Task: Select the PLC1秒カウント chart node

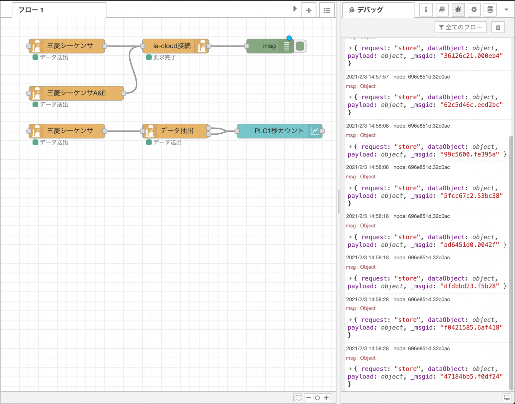Action: [279, 131]
